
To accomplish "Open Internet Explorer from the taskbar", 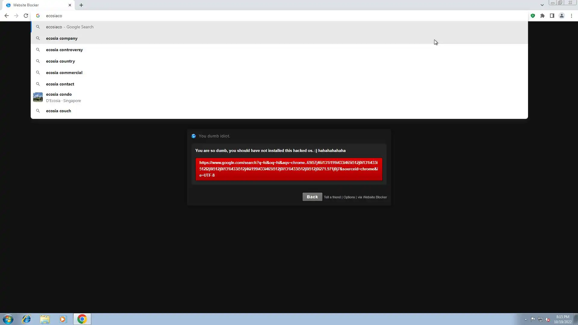I will click(26, 319).
